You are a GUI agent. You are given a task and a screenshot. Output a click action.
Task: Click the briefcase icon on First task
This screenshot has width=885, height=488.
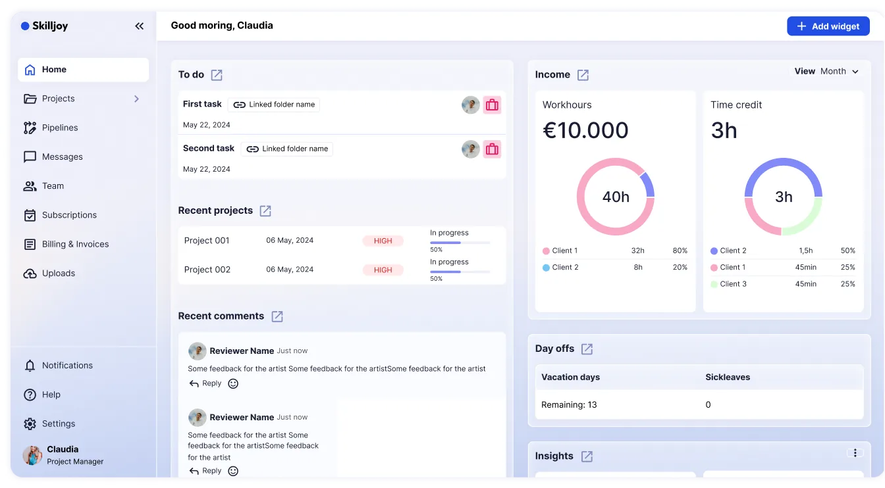[x=492, y=105]
